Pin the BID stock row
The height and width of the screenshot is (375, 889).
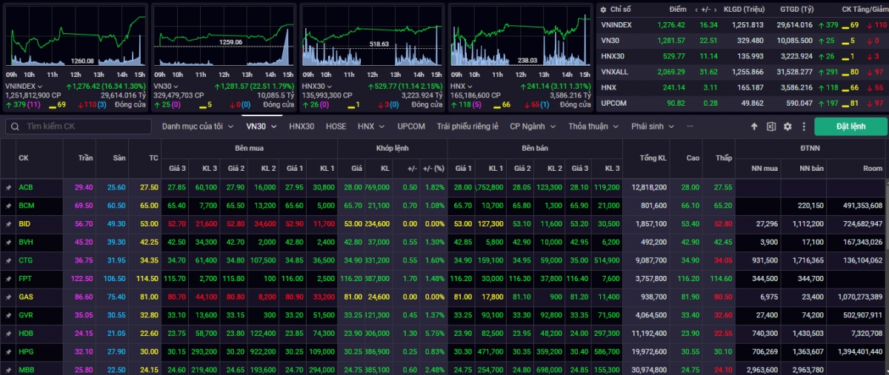tap(8, 223)
